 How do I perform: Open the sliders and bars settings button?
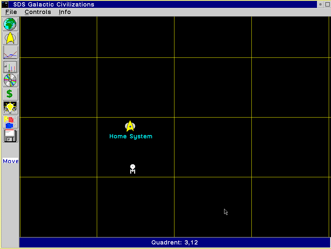click(x=10, y=67)
